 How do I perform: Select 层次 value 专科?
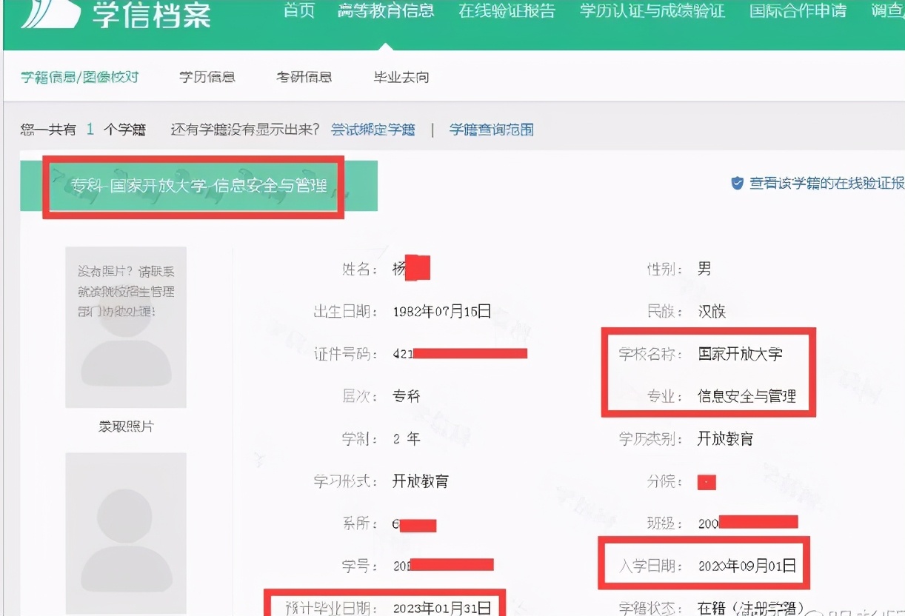[407, 396]
